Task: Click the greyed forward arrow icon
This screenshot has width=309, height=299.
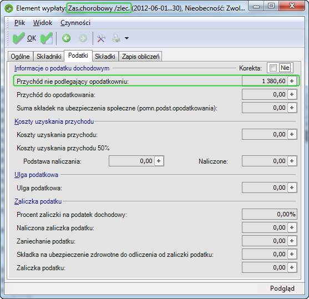Action: coord(83,38)
